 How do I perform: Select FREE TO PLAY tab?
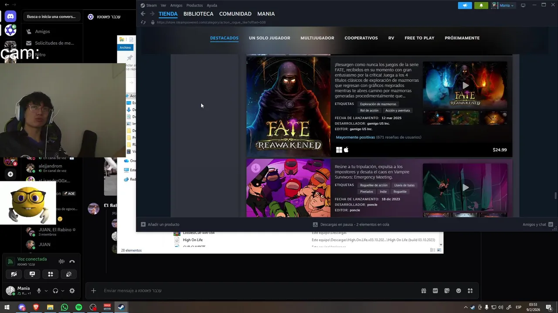click(x=419, y=38)
